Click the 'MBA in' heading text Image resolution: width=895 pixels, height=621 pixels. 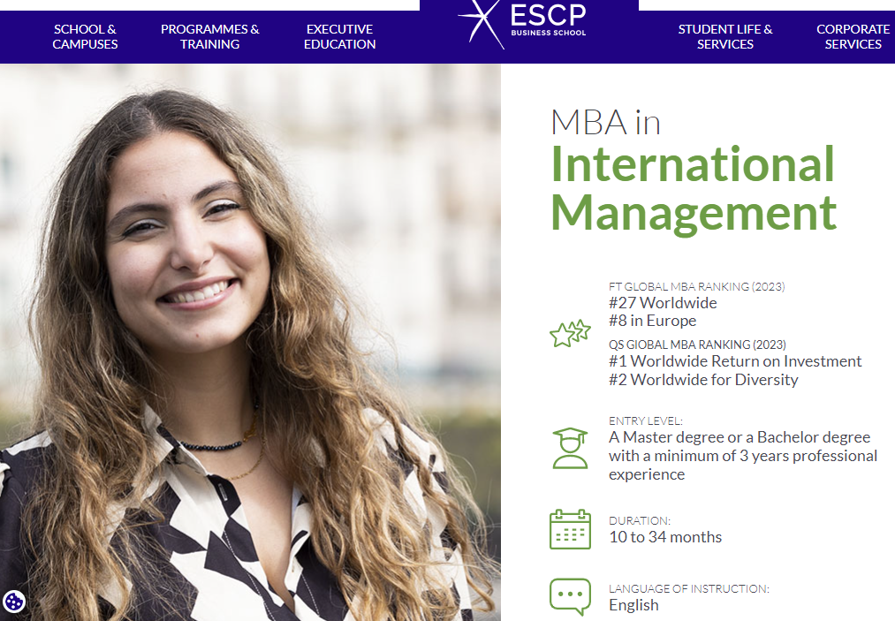click(605, 122)
